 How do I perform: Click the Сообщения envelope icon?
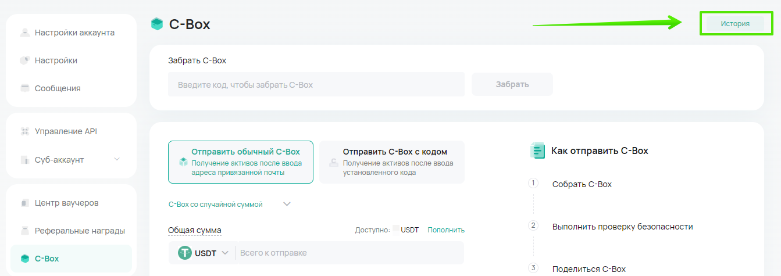click(x=24, y=88)
